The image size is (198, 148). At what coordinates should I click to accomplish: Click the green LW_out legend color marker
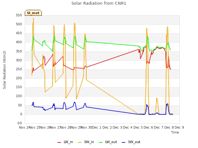(x=101, y=142)
